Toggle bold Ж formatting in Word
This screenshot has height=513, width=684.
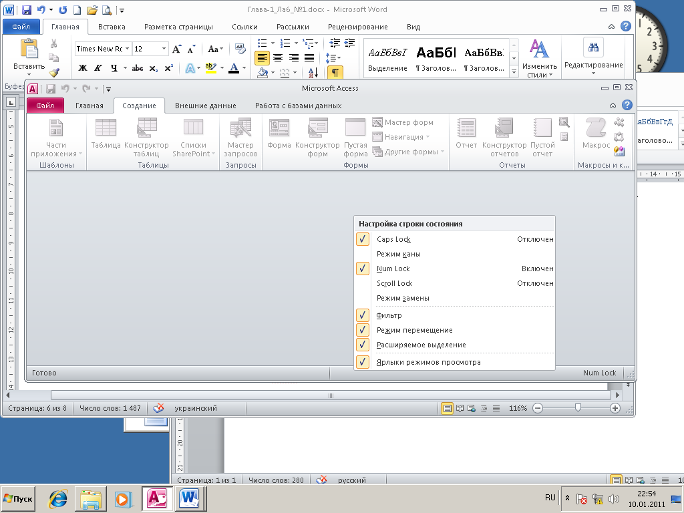tap(82, 68)
